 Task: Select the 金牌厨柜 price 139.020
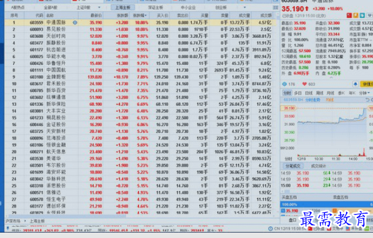click(95, 77)
